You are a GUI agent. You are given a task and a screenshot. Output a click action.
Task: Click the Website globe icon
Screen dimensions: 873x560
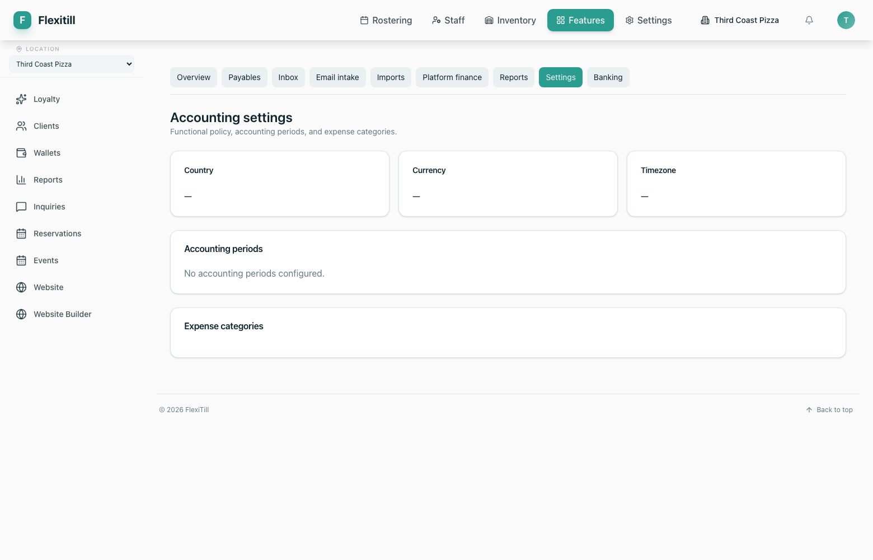[21, 287]
